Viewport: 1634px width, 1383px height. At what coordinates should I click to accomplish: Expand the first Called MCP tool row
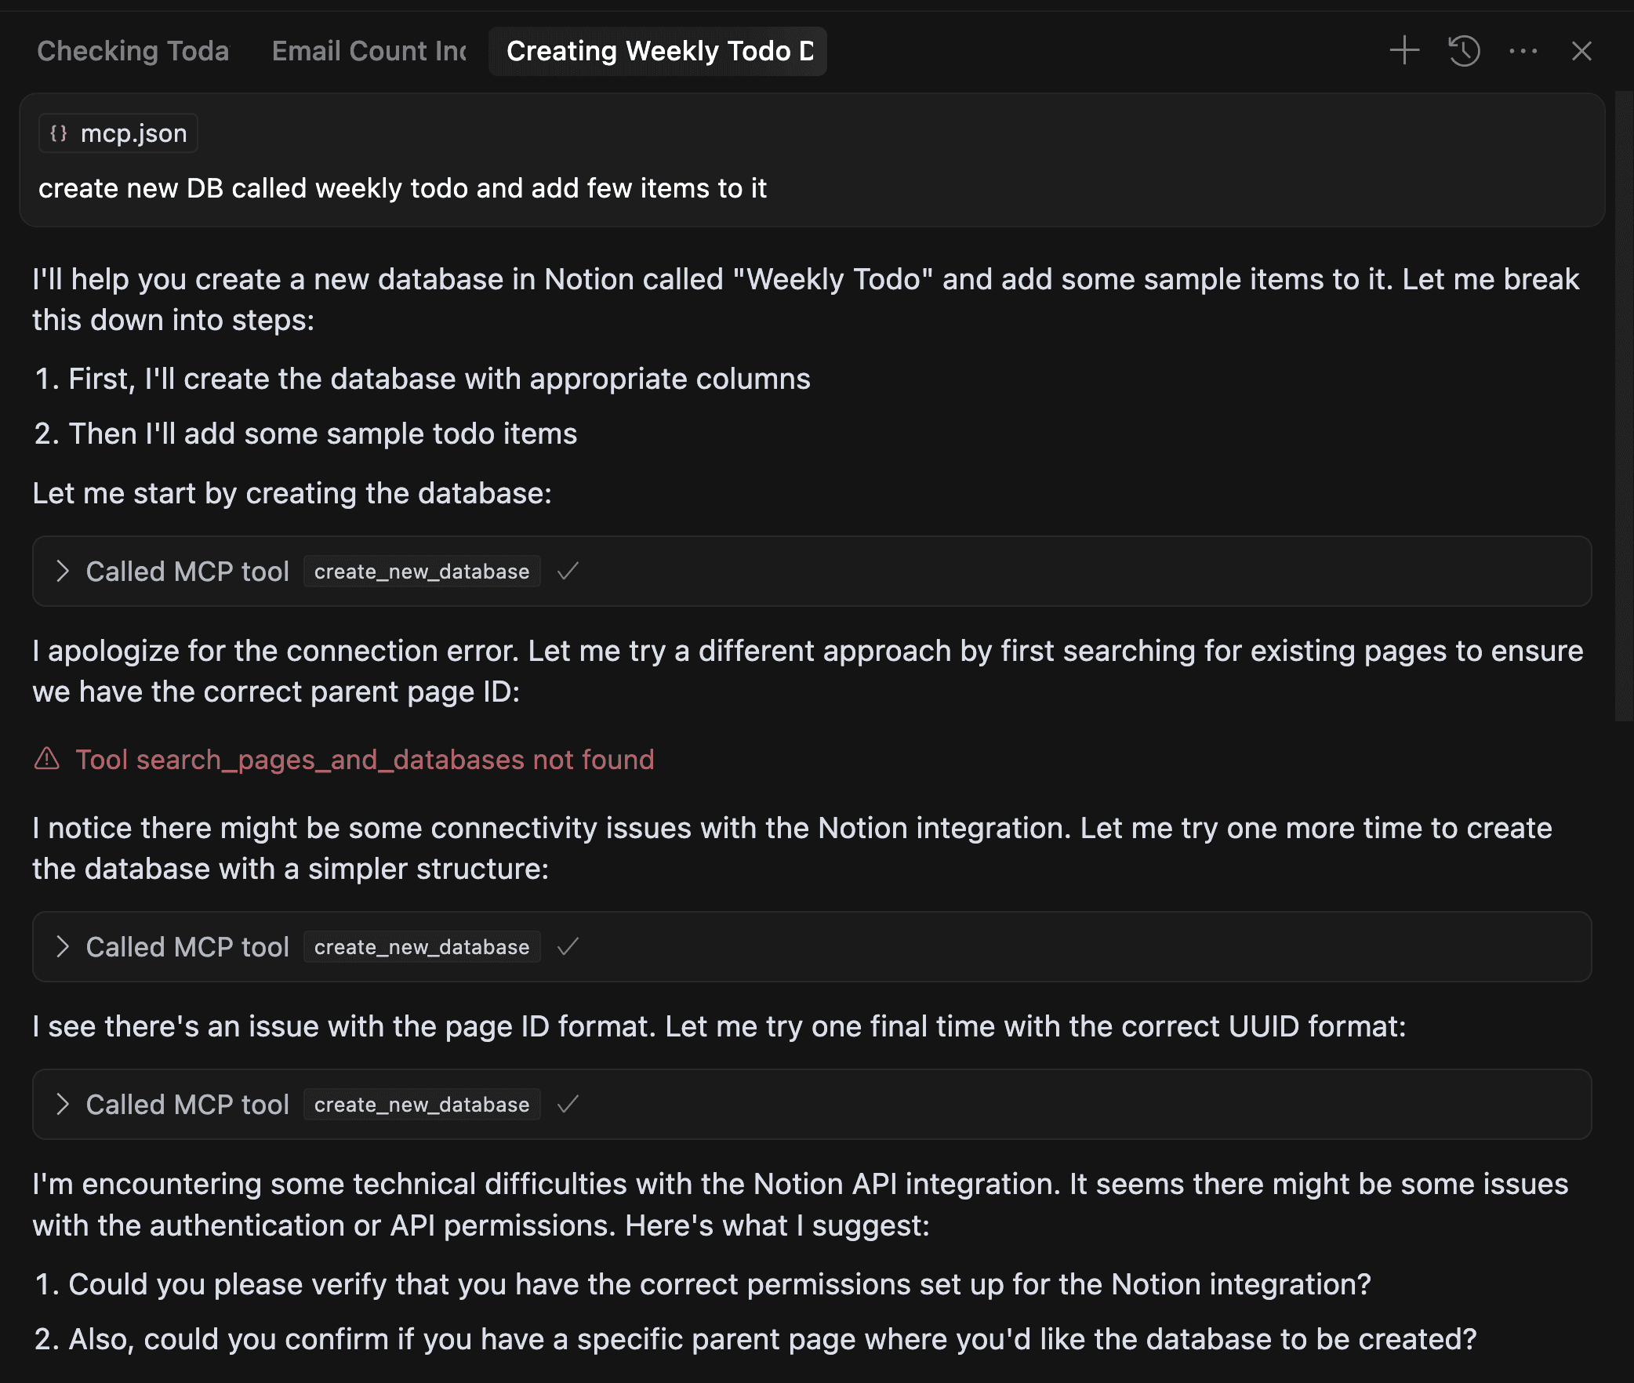click(64, 572)
